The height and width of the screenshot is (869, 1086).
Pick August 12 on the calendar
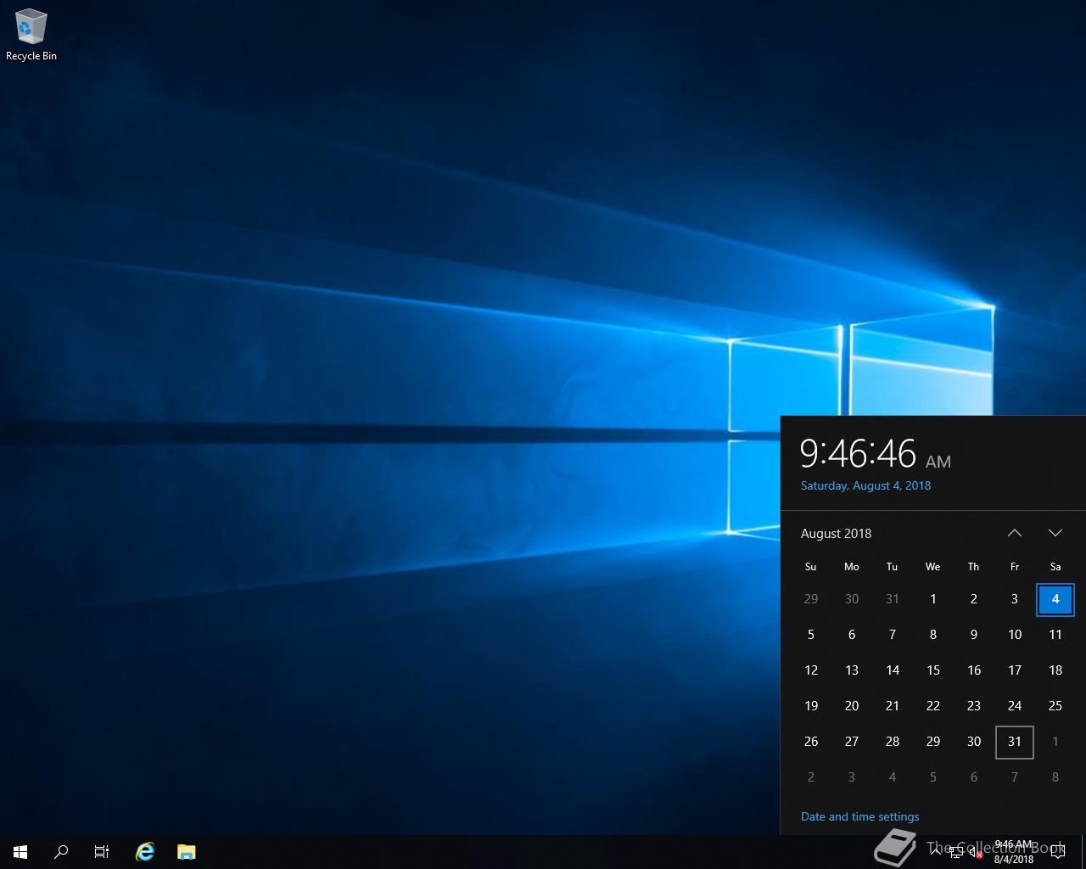pos(811,670)
